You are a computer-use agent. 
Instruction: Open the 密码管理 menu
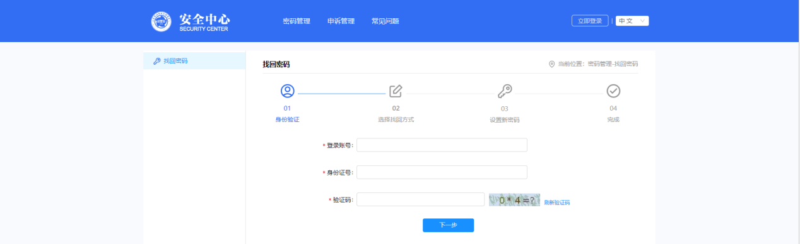(x=297, y=21)
